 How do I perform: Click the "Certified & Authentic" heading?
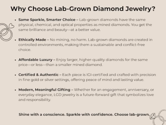click(x=39, y=75)
